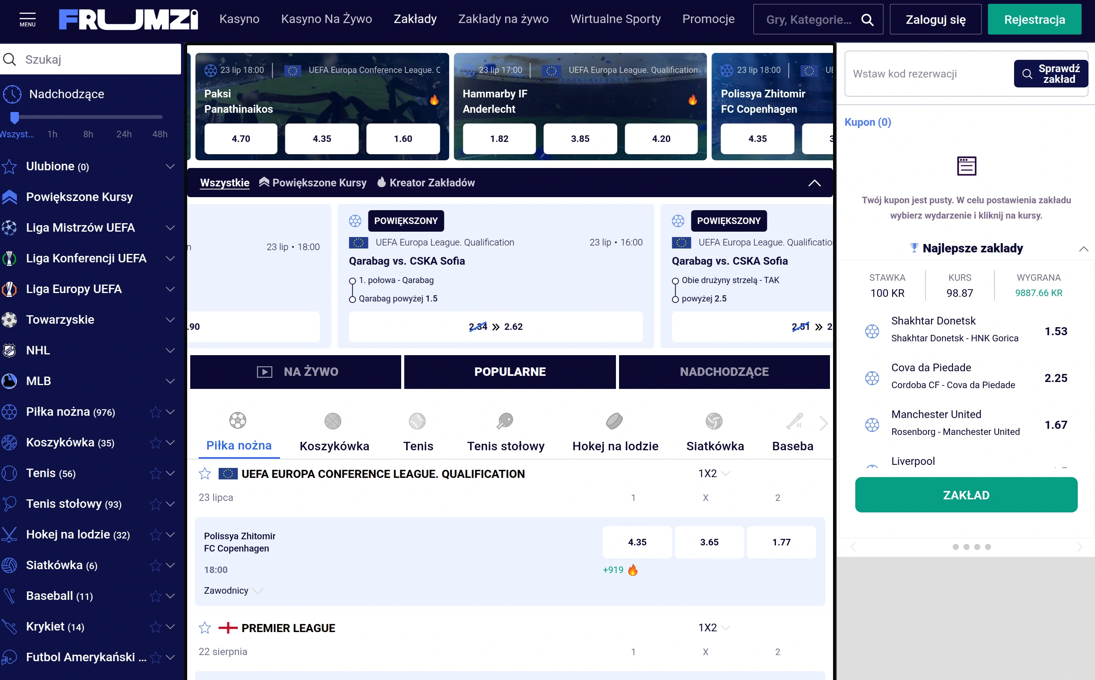Click the empty coupon slip icon
This screenshot has width=1095, height=680.
(x=967, y=166)
